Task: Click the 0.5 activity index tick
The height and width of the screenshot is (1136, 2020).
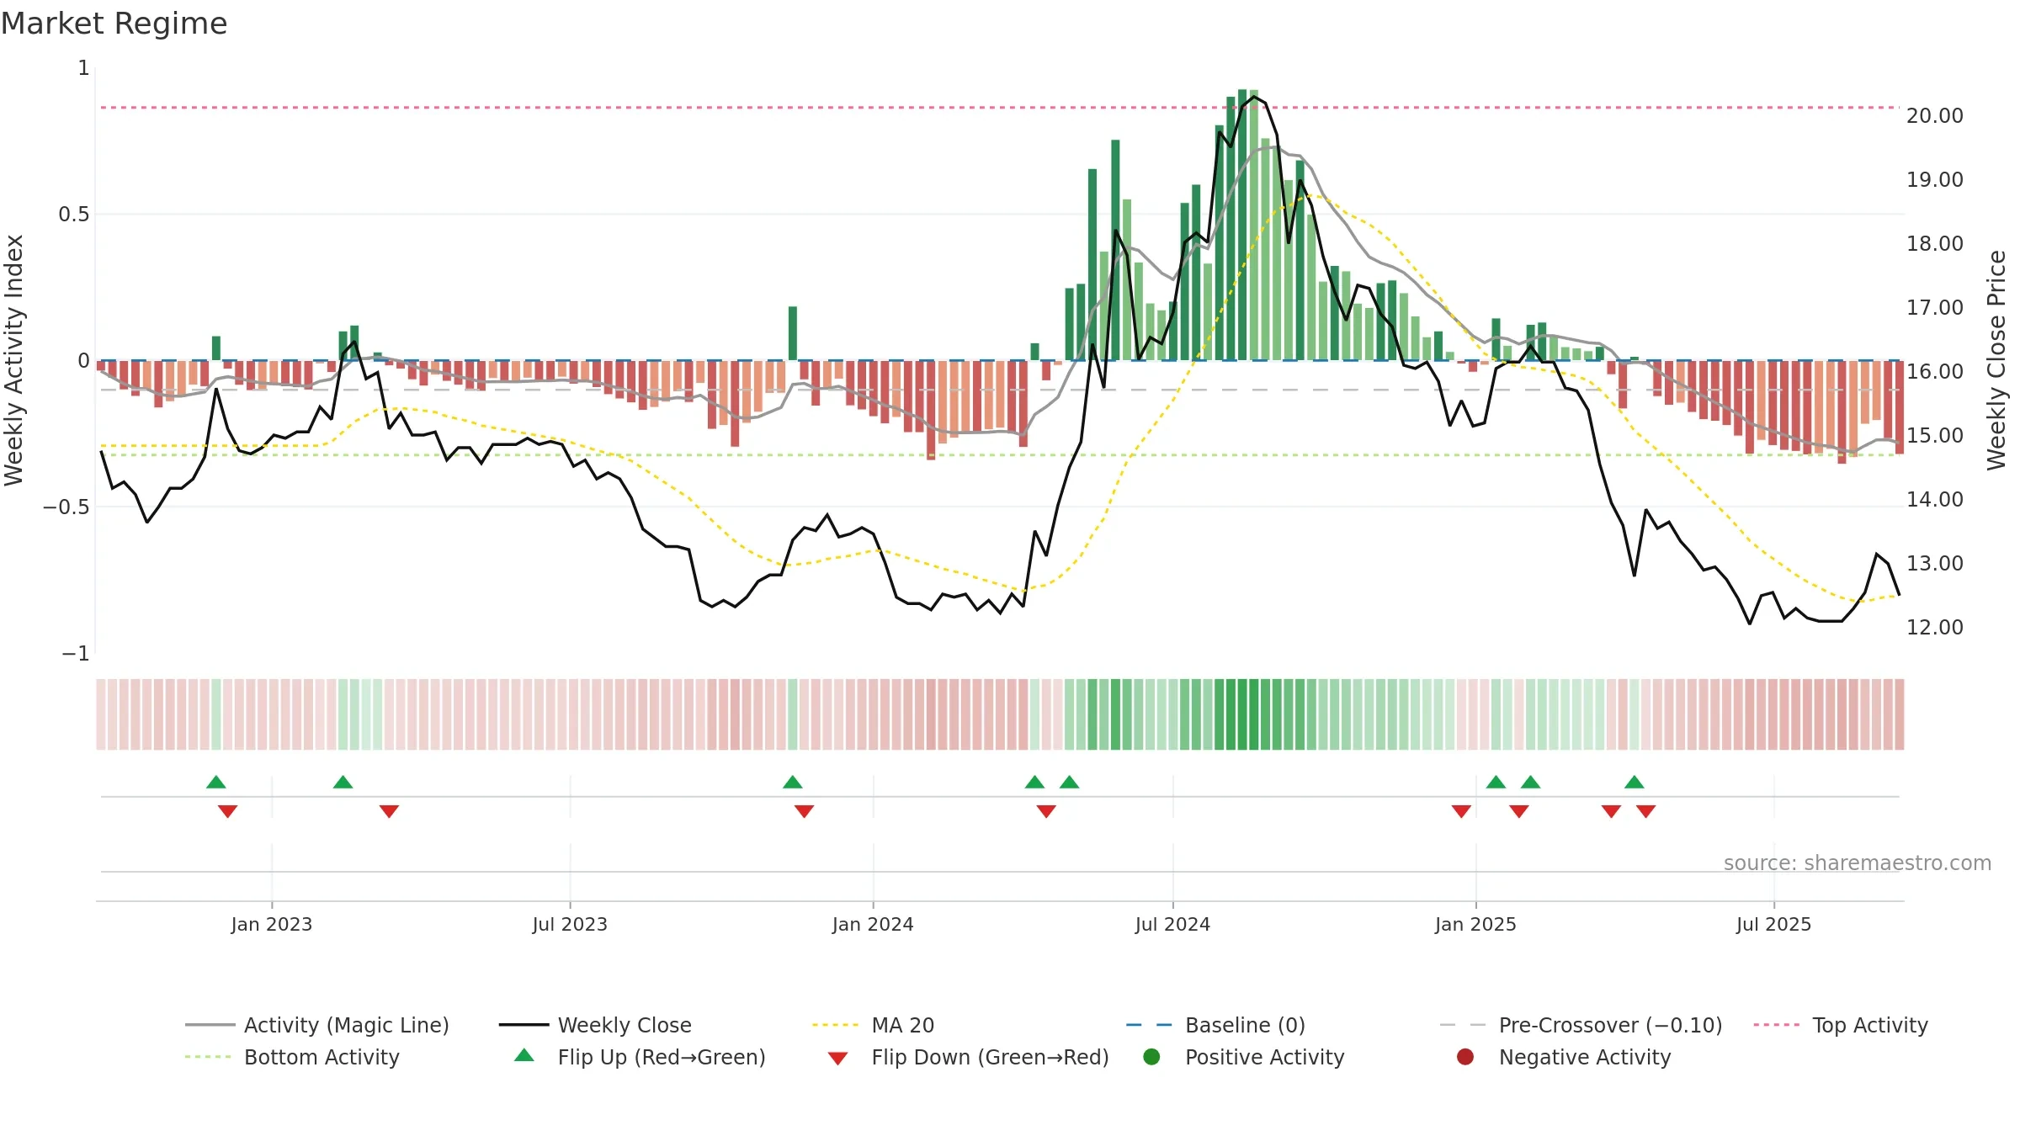Action: point(74,215)
